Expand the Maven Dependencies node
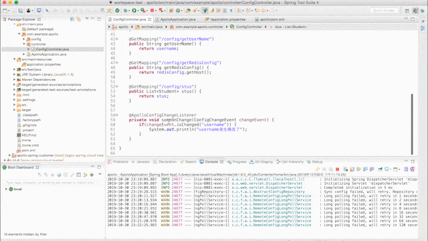Viewport: 428px width, 241px height. 14,80
